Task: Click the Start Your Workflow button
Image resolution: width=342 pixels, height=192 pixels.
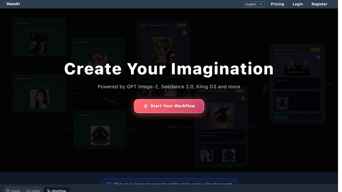Action: 169,106
